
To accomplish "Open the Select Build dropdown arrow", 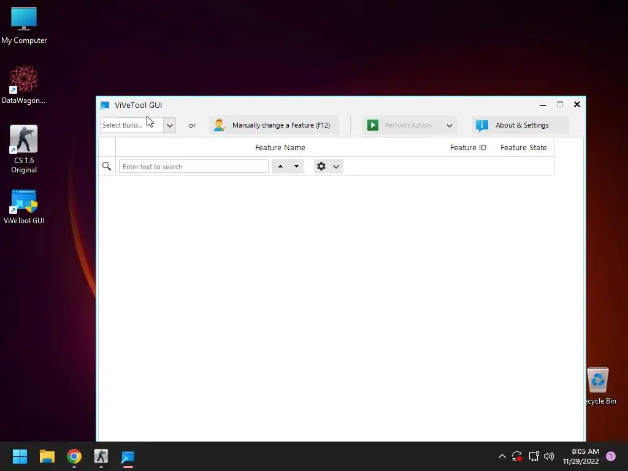I will click(170, 125).
